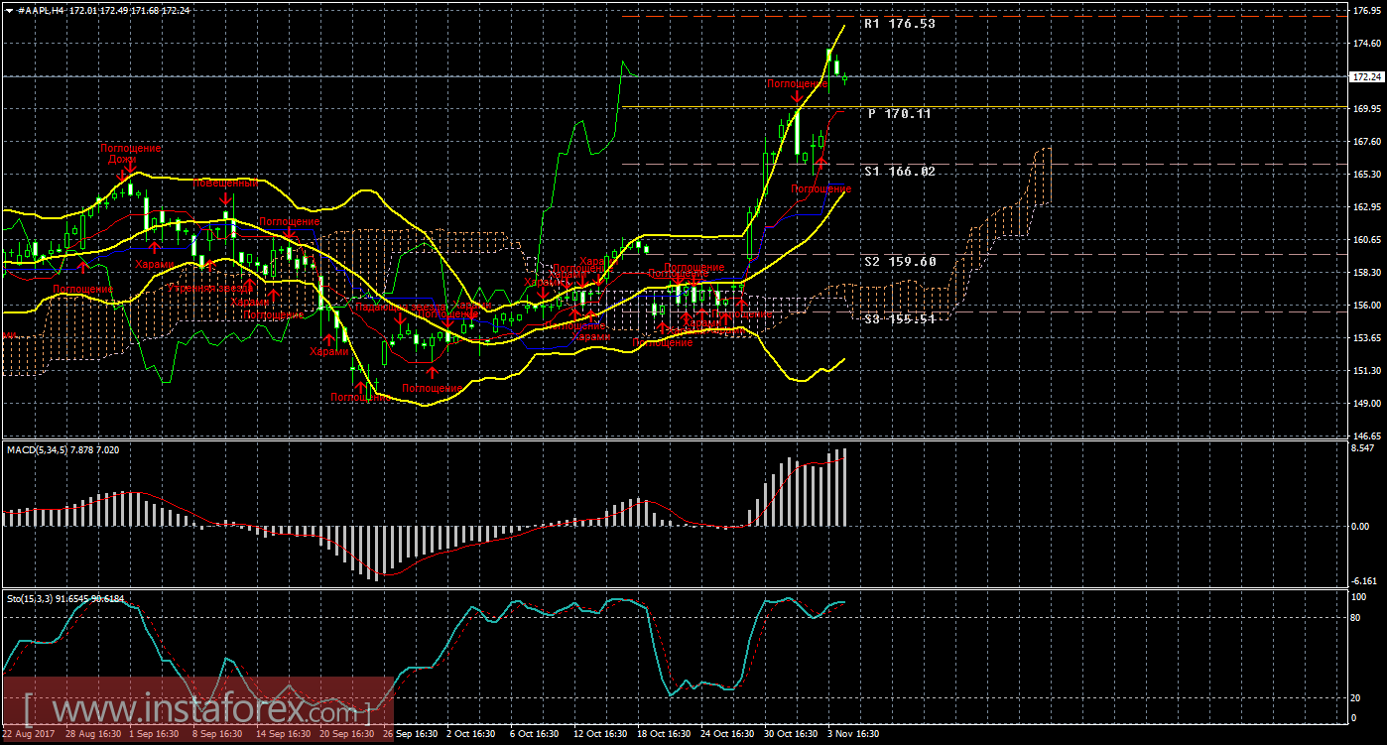The height and width of the screenshot is (745, 1387).
Task: Open the chart dropdown triangle beside #AAPL,H4
Action: click(x=10, y=10)
